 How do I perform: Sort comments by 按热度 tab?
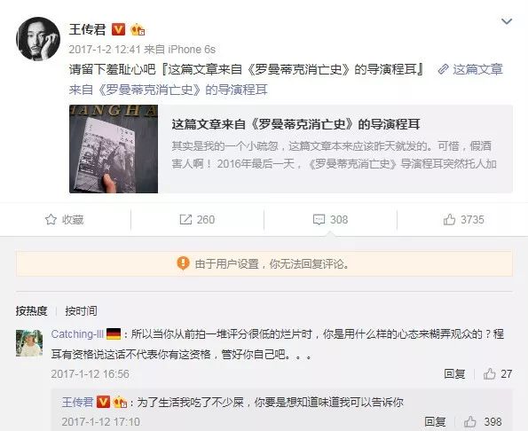(31, 311)
